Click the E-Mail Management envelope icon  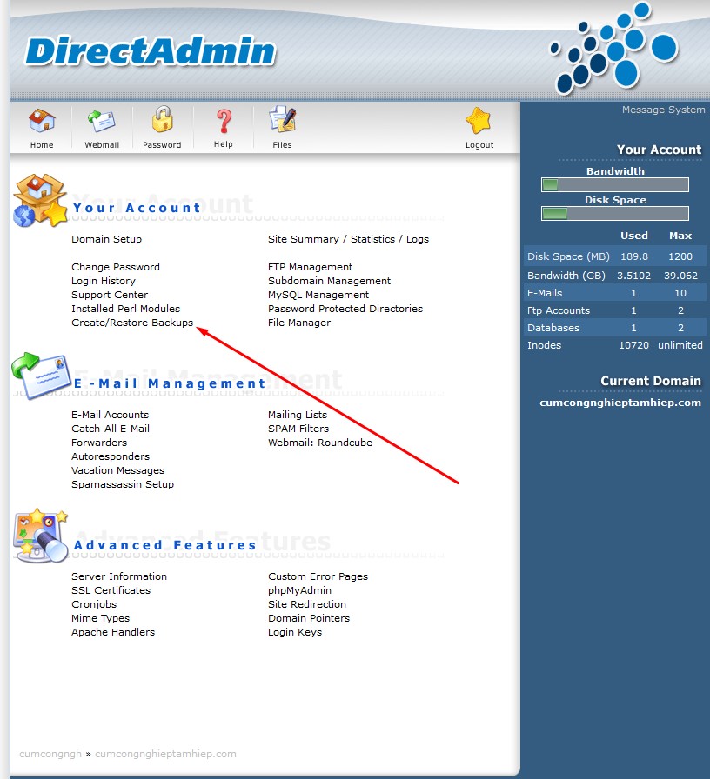point(39,376)
